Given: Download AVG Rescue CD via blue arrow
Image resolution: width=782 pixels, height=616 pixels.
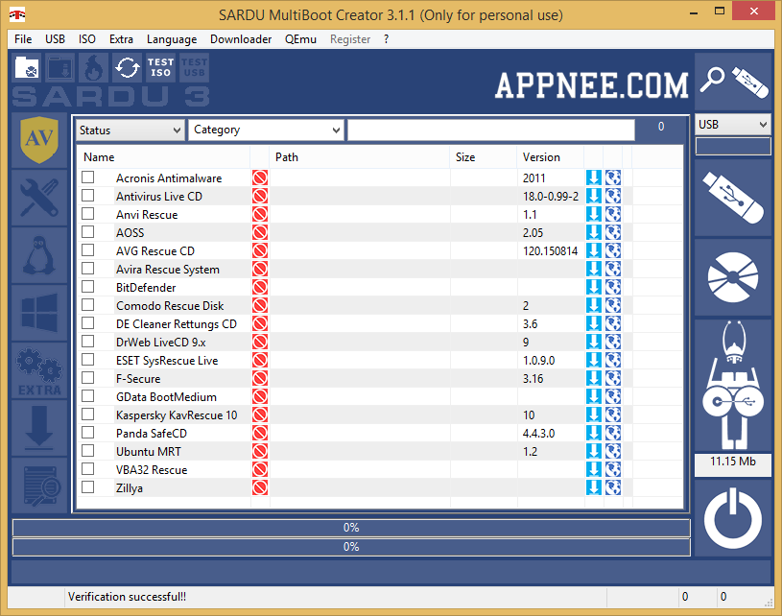Looking at the screenshot, I should coord(594,250).
